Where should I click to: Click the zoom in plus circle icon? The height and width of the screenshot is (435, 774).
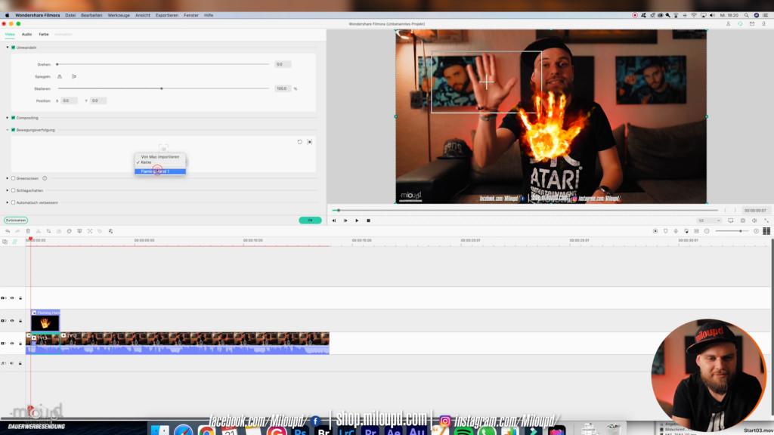[x=756, y=231]
